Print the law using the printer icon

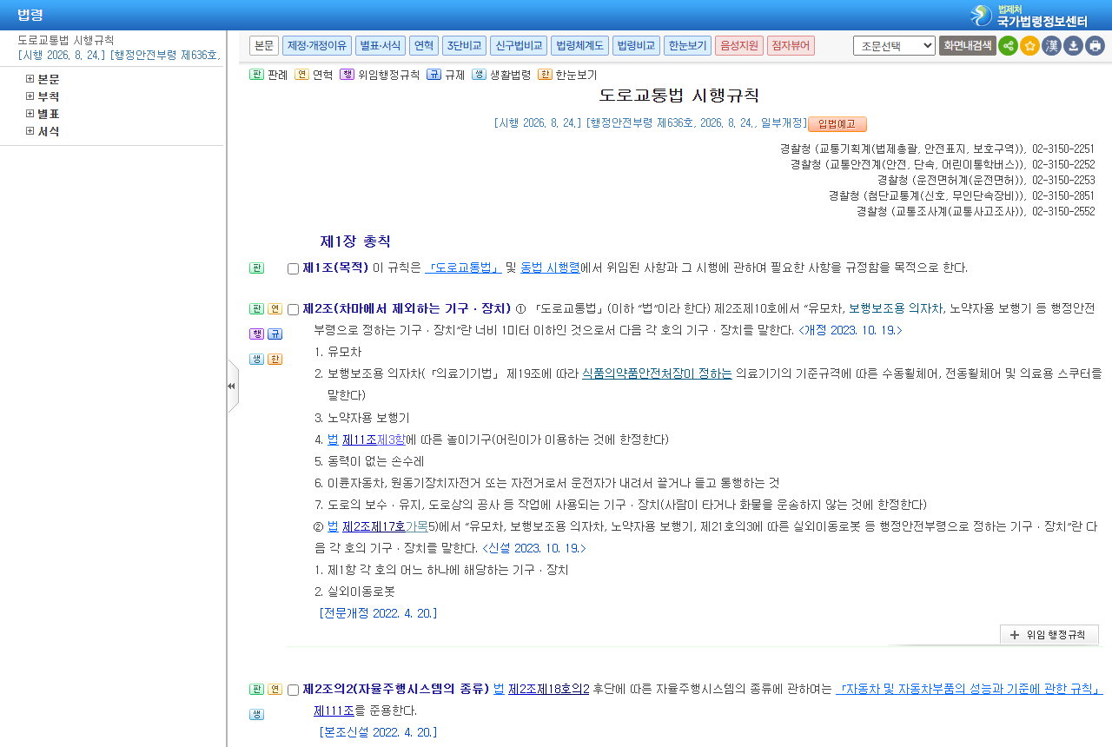click(1095, 45)
